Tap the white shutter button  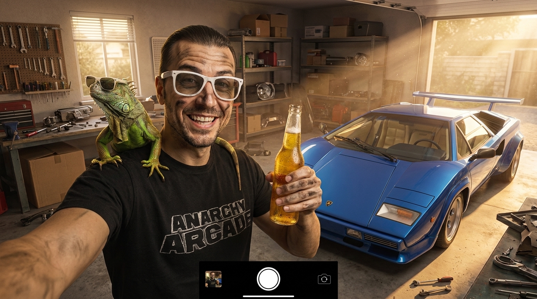point(268,279)
